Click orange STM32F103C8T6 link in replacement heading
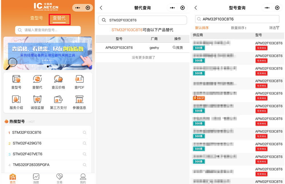Image resolution: width=285 pixels, height=184 pixels. pyautogui.click(x=127, y=30)
